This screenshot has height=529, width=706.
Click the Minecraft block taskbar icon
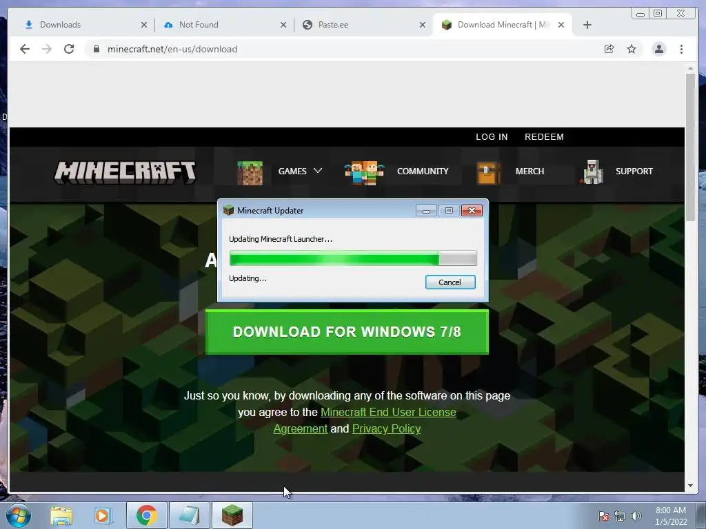232,515
